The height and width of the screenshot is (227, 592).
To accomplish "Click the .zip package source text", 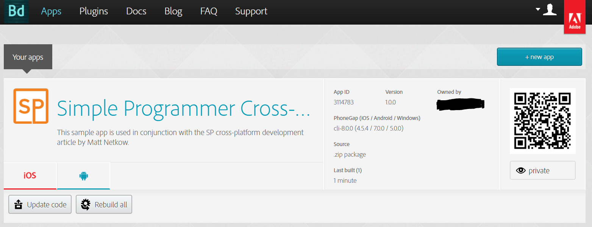I will pos(350,154).
